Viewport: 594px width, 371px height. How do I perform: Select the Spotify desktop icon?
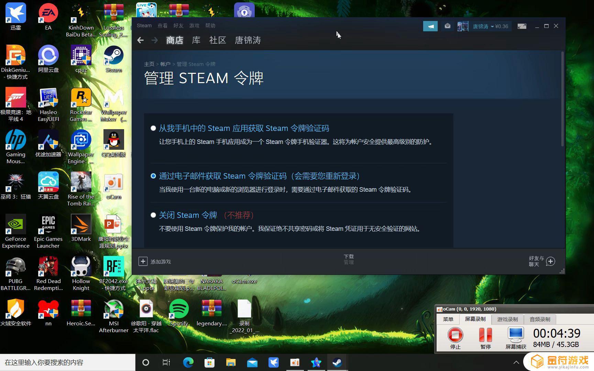[x=179, y=312]
